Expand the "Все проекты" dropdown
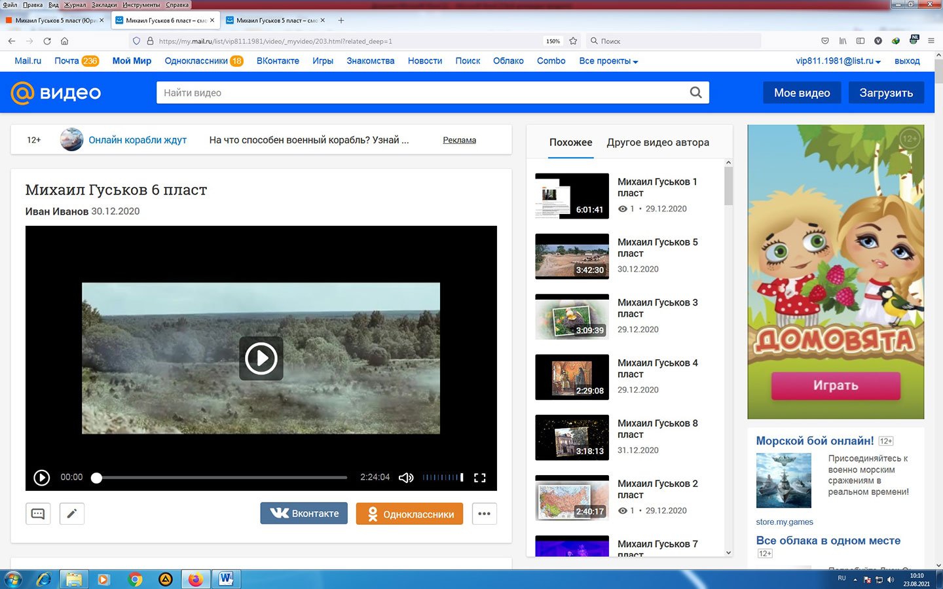The width and height of the screenshot is (943, 589). (x=608, y=61)
